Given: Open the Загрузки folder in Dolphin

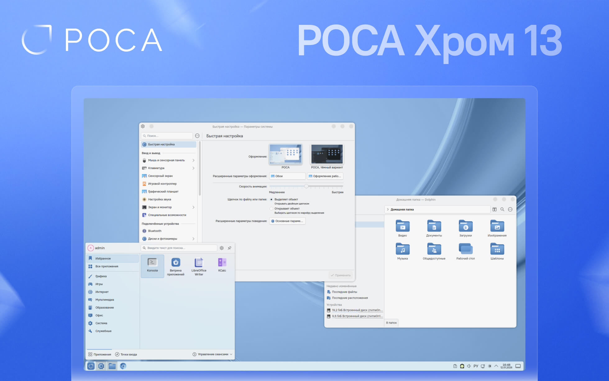Looking at the screenshot, I should [465, 228].
